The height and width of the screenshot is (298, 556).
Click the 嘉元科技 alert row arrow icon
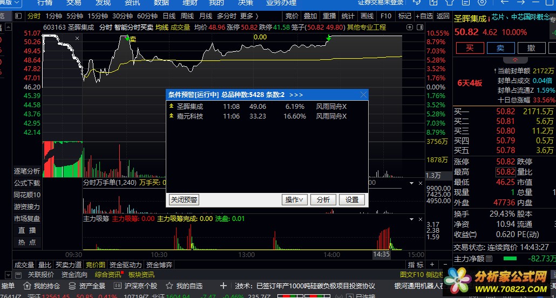pyautogui.click(x=171, y=116)
